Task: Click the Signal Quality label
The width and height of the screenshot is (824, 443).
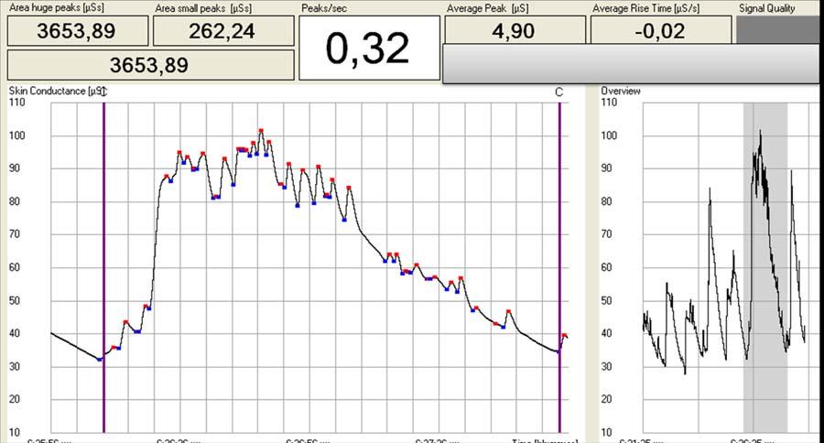Action: (766, 8)
